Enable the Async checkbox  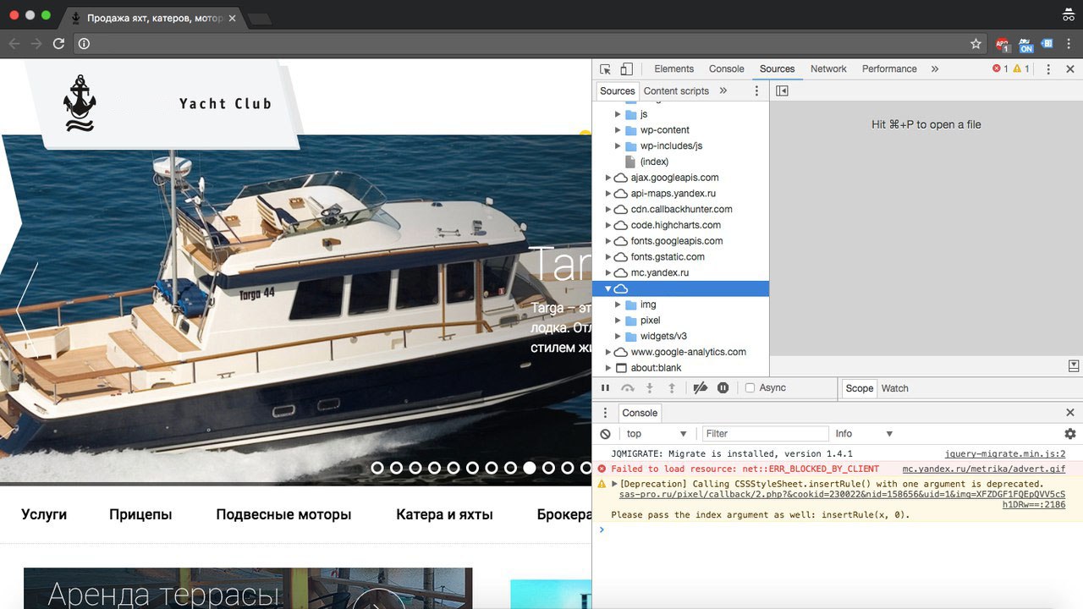click(x=750, y=388)
